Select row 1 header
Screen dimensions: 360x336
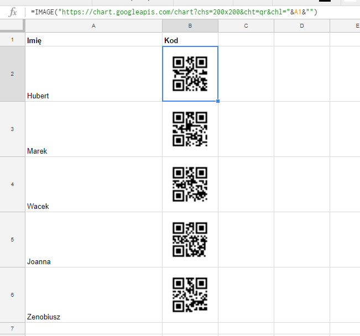pos(12,39)
